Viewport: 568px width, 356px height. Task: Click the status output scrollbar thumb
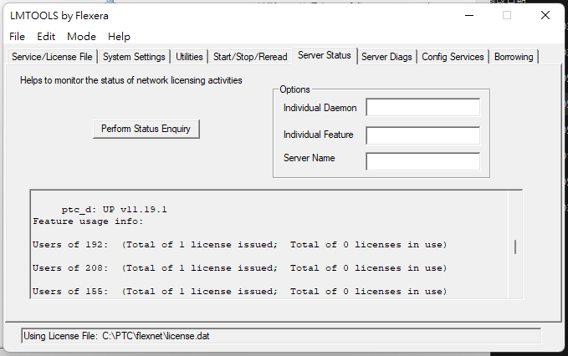click(515, 247)
